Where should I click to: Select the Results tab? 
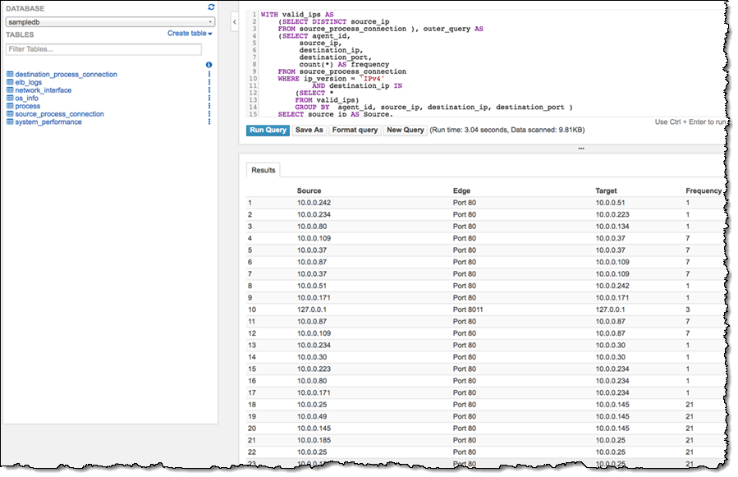coord(264,170)
